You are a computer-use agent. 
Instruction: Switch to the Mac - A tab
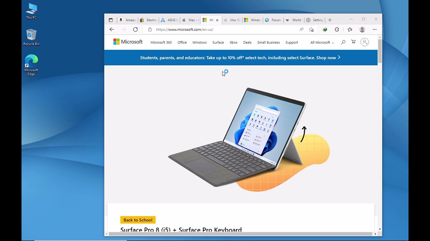coord(190,20)
